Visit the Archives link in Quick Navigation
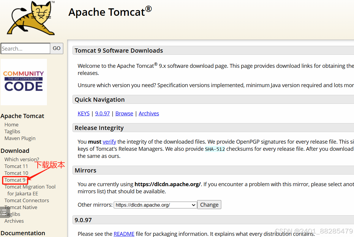The width and height of the screenshot is (354, 237). [x=149, y=113]
